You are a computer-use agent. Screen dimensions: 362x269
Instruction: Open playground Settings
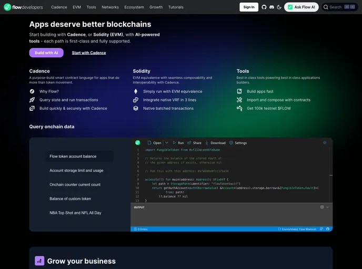click(x=238, y=143)
